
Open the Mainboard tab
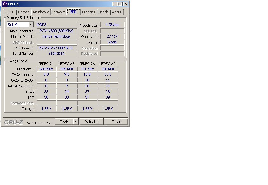point(41,12)
